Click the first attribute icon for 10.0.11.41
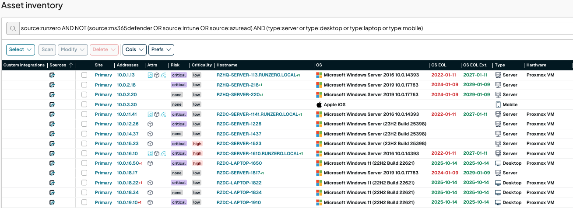This screenshot has width=573, height=208. [150, 114]
